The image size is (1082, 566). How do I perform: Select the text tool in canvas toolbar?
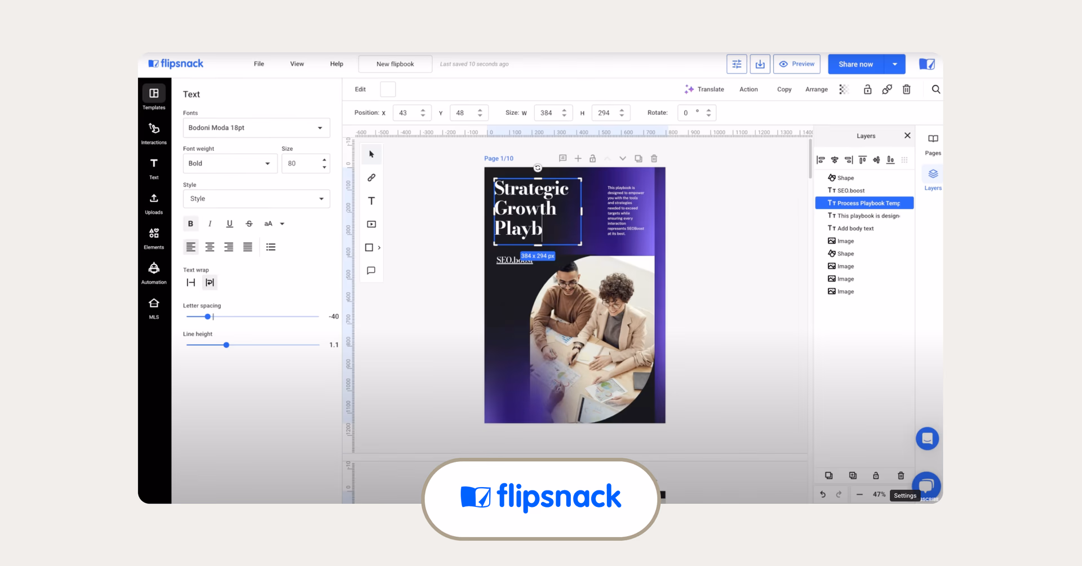click(371, 201)
